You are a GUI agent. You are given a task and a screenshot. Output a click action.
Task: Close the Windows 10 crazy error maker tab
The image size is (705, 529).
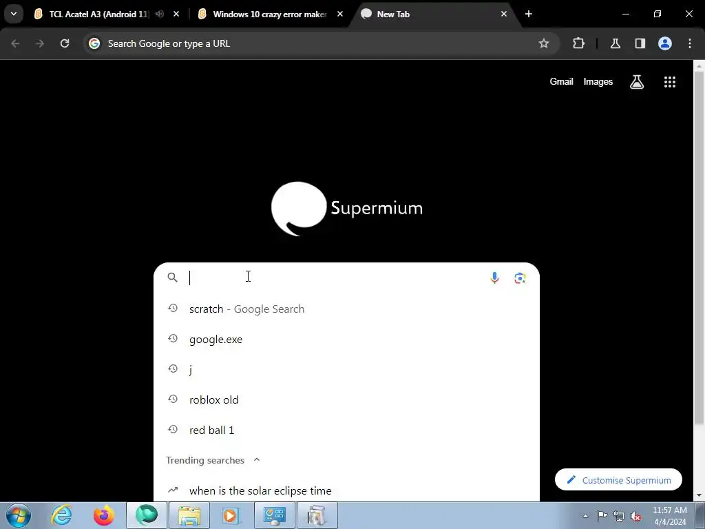pyautogui.click(x=340, y=14)
